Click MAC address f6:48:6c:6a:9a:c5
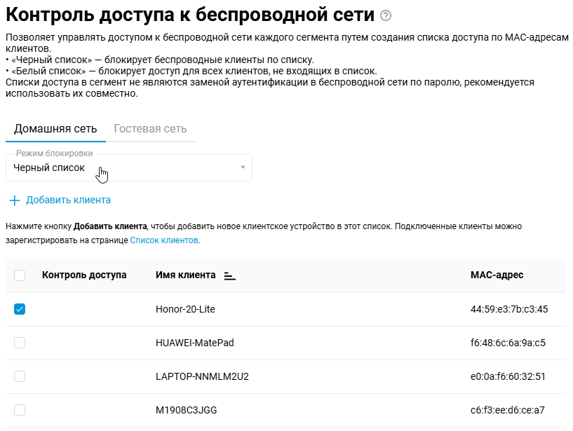This screenshot has height=431, width=573. pyautogui.click(x=508, y=343)
